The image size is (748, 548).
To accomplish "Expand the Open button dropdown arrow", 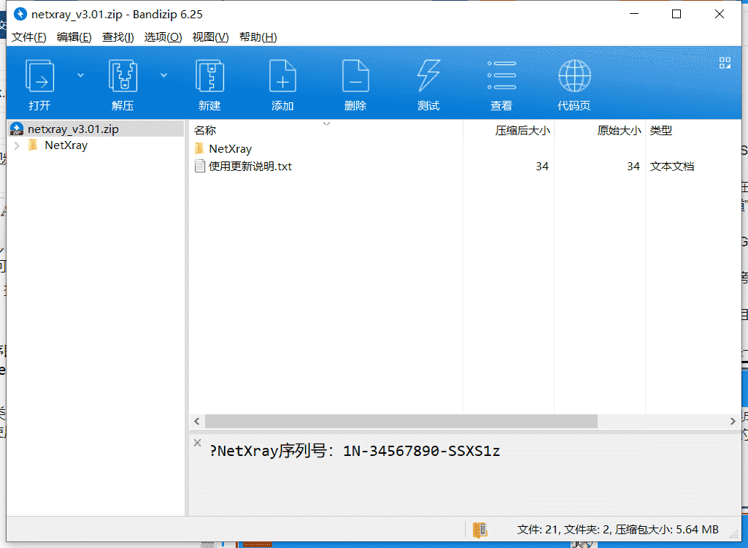I will click(x=80, y=75).
